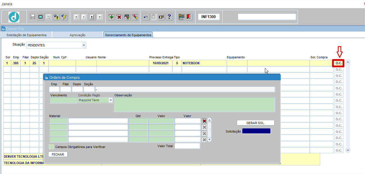Click the blank field right of INF1300
The image size is (365, 174).
pos(267,17)
